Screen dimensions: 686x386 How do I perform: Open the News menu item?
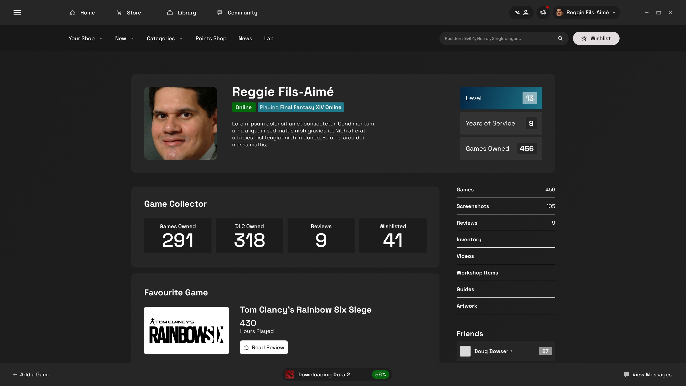(245, 38)
